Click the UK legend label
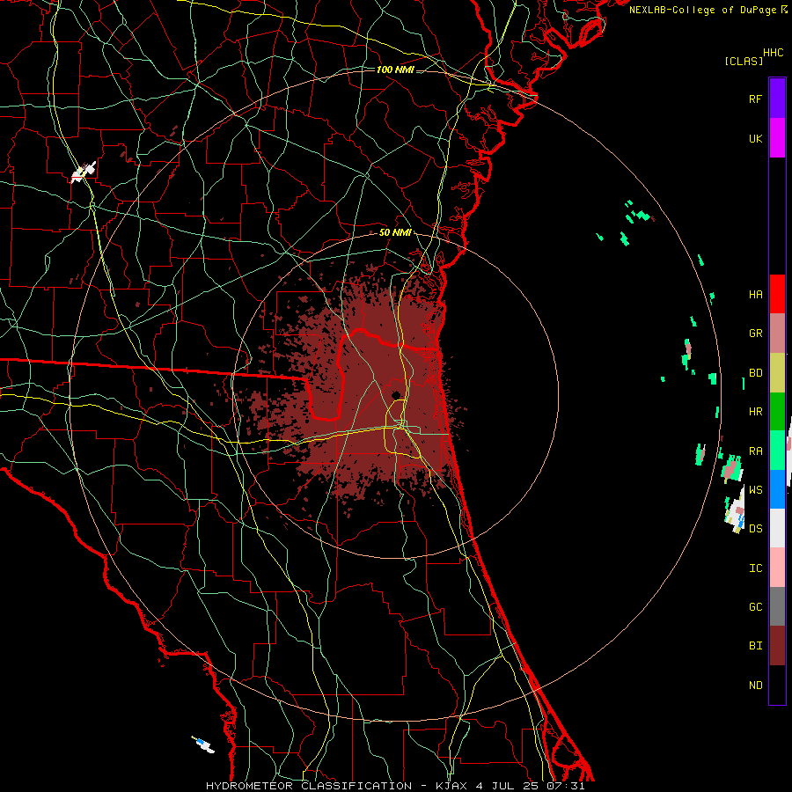The height and width of the screenshot is (792, 792). (755, 138)
